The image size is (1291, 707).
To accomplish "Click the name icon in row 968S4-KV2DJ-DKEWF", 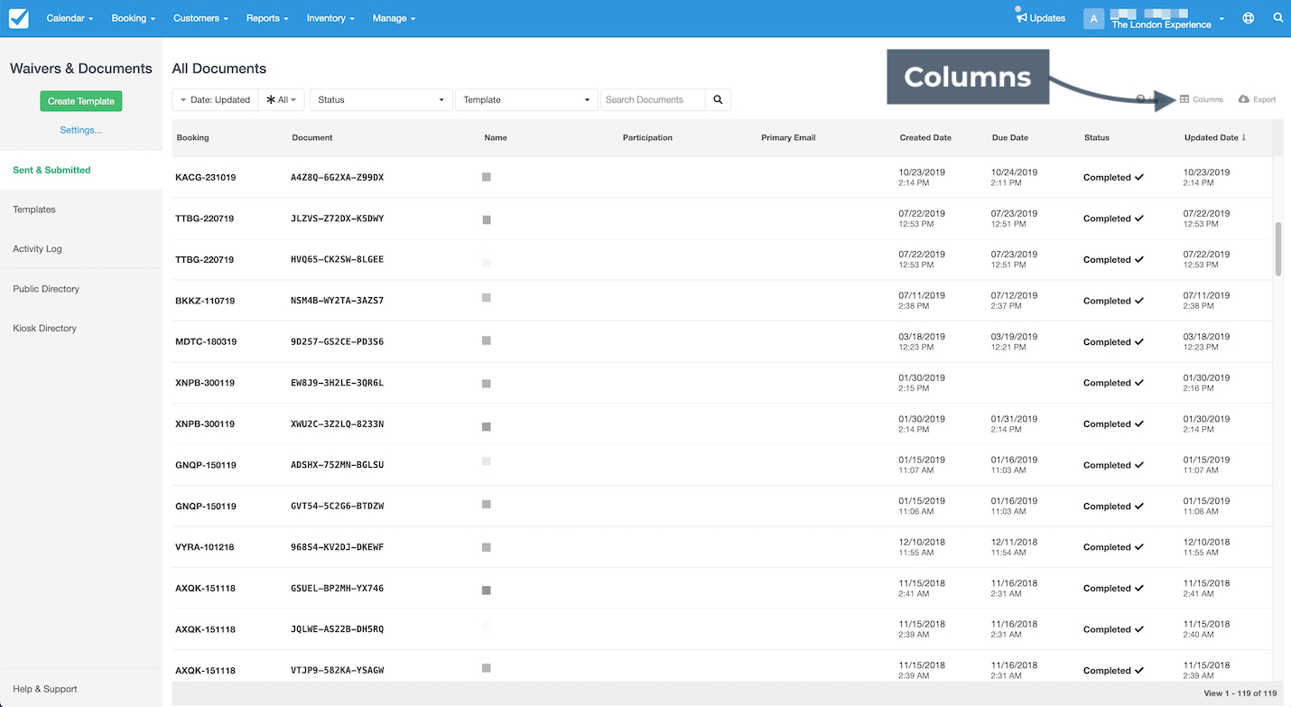I will click(x=487, y=547).
